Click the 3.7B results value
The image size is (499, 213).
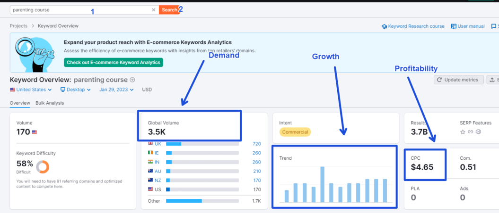[x=419, y=132]
